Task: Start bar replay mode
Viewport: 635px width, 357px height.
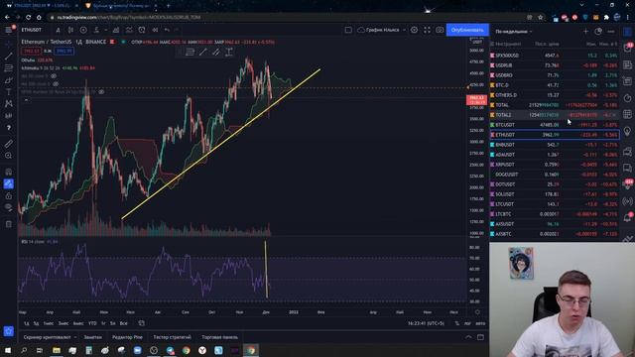Action: pos(155,30)
